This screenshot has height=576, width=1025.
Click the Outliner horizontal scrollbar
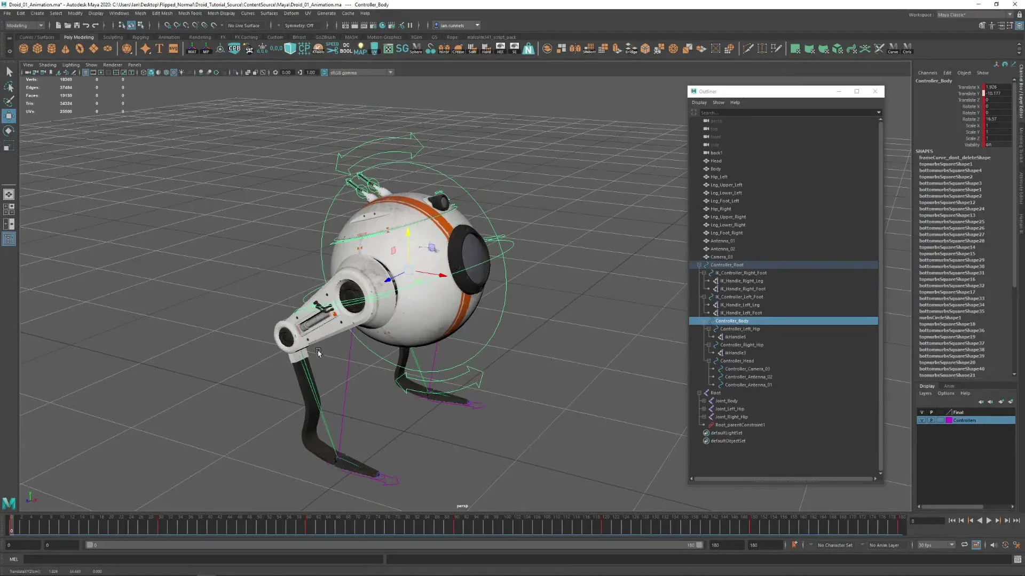(x=783, y=478)
